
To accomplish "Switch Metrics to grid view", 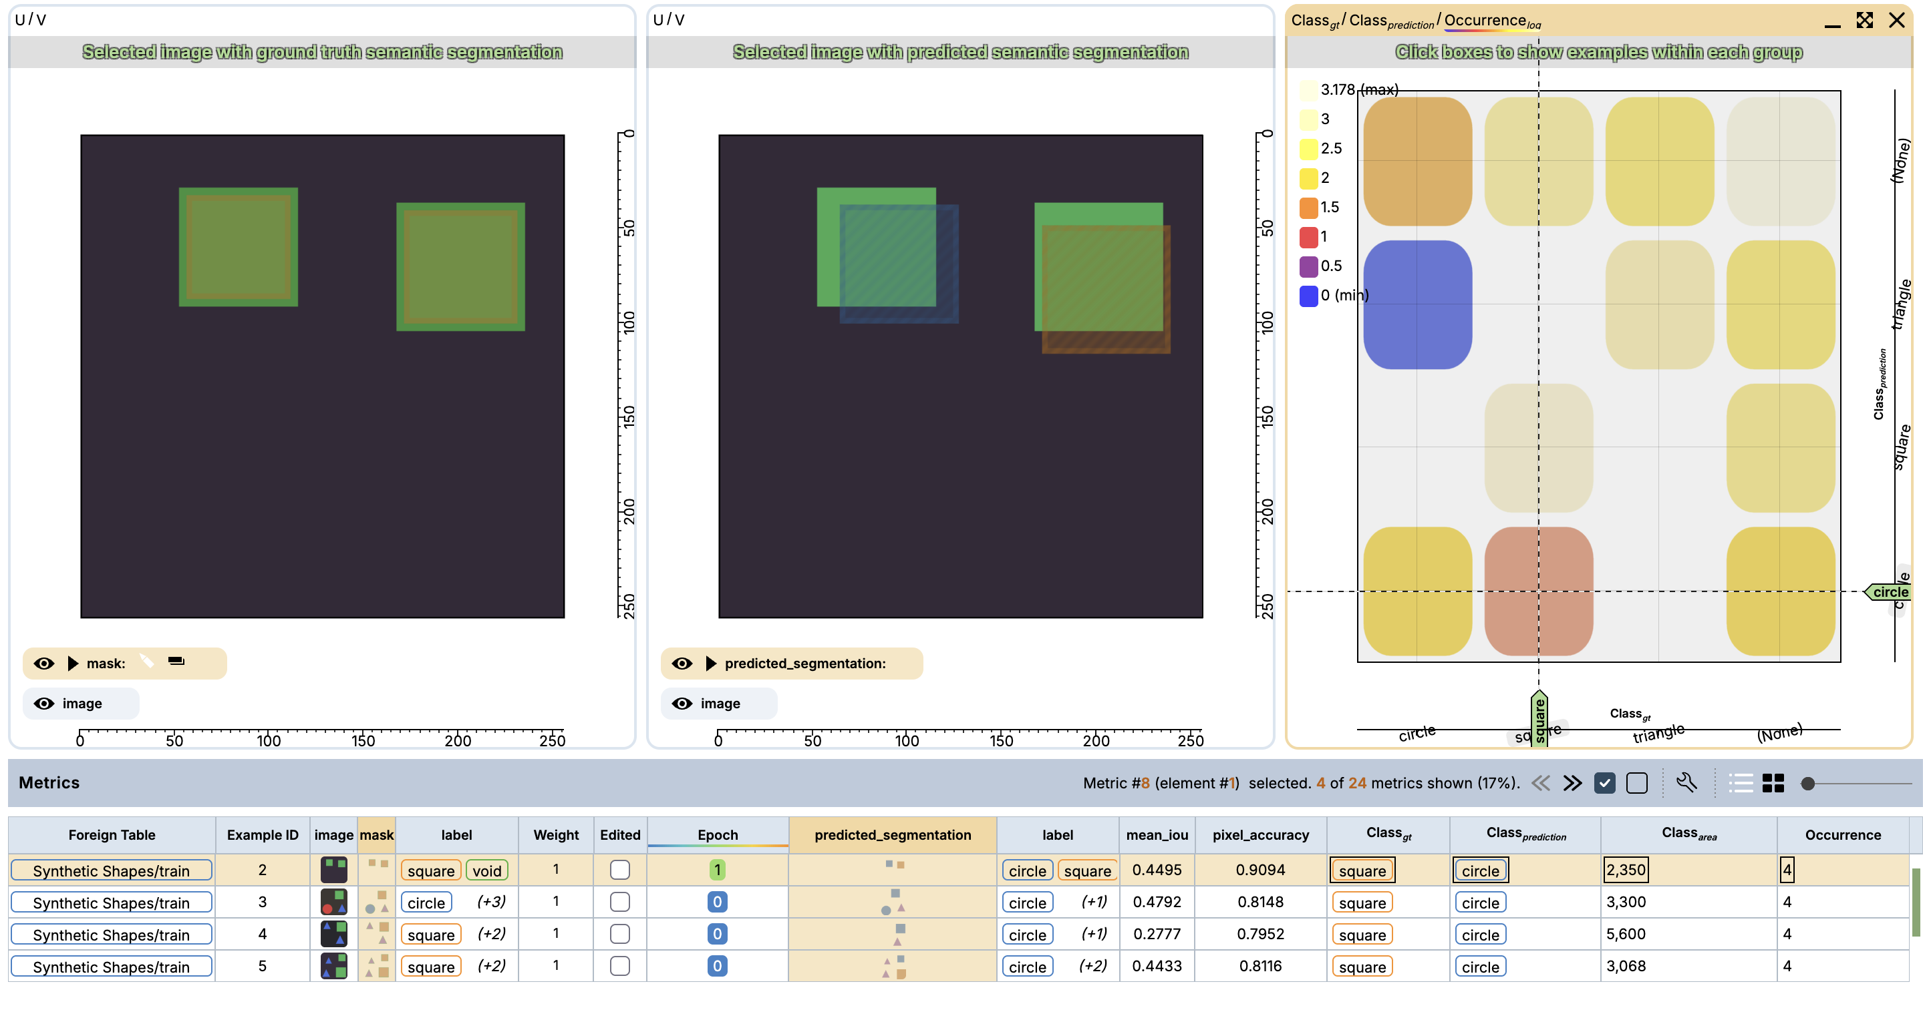I will tap(1773, 783).
